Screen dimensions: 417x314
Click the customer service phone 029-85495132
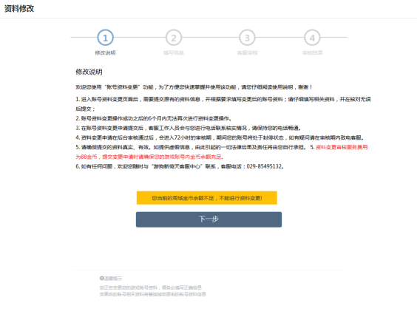point(264,166)
